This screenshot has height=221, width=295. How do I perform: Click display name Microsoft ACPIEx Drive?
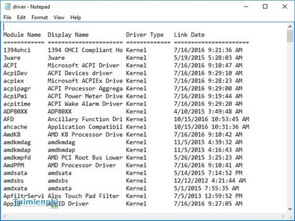85,81
